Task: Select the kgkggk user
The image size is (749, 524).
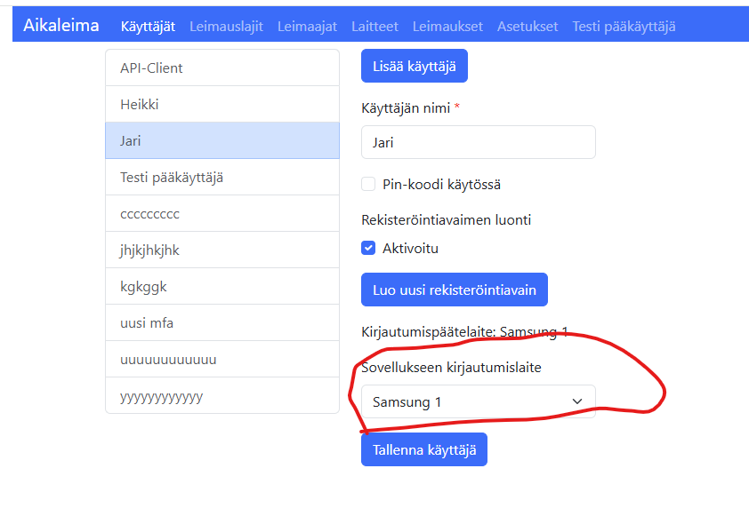Action: 222,286
